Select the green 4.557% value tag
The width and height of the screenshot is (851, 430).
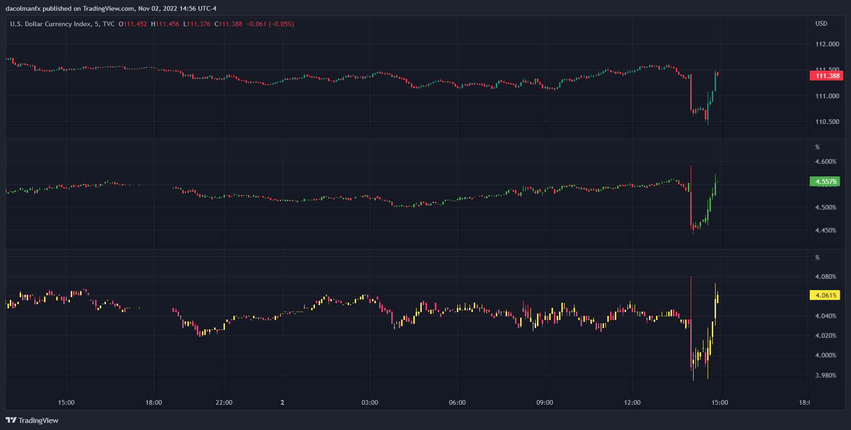coord(825,182)
